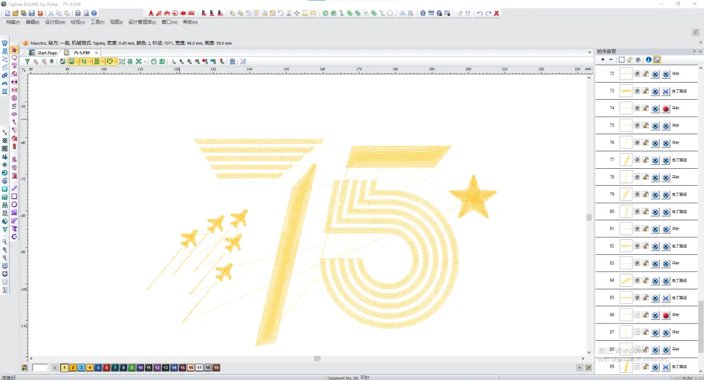Open dropdown arrow next to green guideline icon

coord(145,61)
